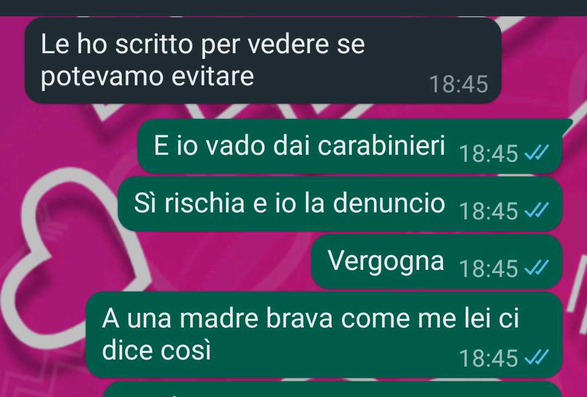
Task: Tap the partially visible green bubble at bottom
Action: 333,389
